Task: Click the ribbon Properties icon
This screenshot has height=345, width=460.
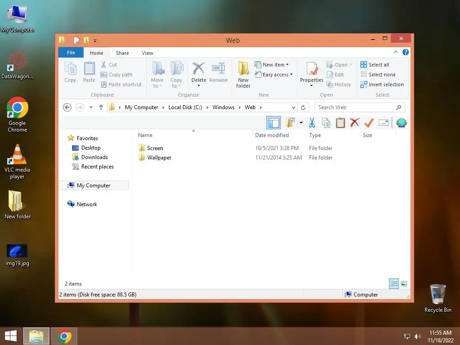Action: tap(312, 69)
